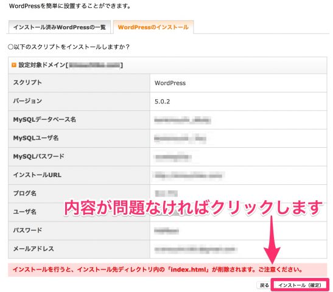Click the MySQLユーザ名 label
This screenshot has height=292, width=333.
36,138
